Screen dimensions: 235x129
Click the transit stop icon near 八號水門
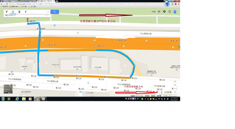point(55,25)
